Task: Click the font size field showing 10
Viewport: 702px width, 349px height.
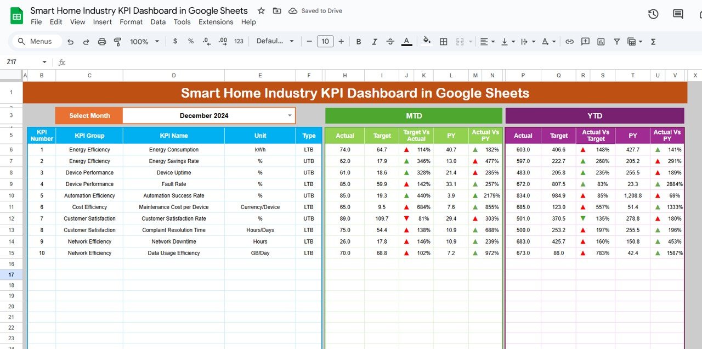Action: (325, 41)
